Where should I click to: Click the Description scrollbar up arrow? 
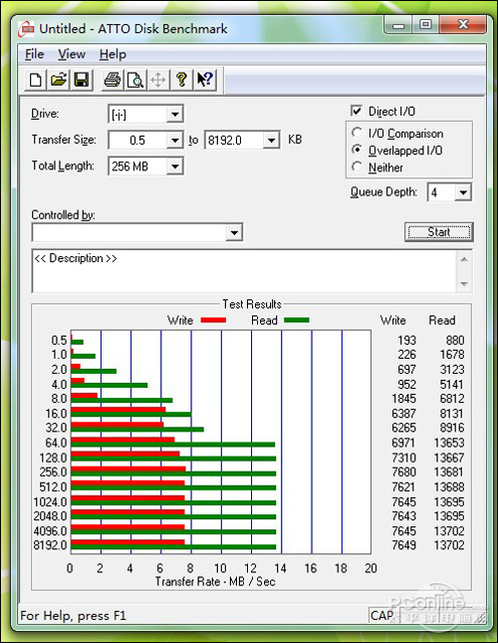[464, 259]
